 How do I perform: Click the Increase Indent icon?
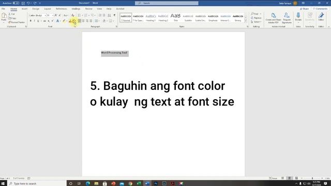(104, 16)
